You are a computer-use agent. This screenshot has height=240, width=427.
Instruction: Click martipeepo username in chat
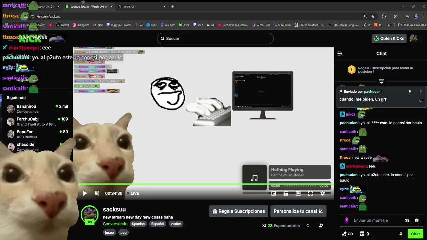356,166
